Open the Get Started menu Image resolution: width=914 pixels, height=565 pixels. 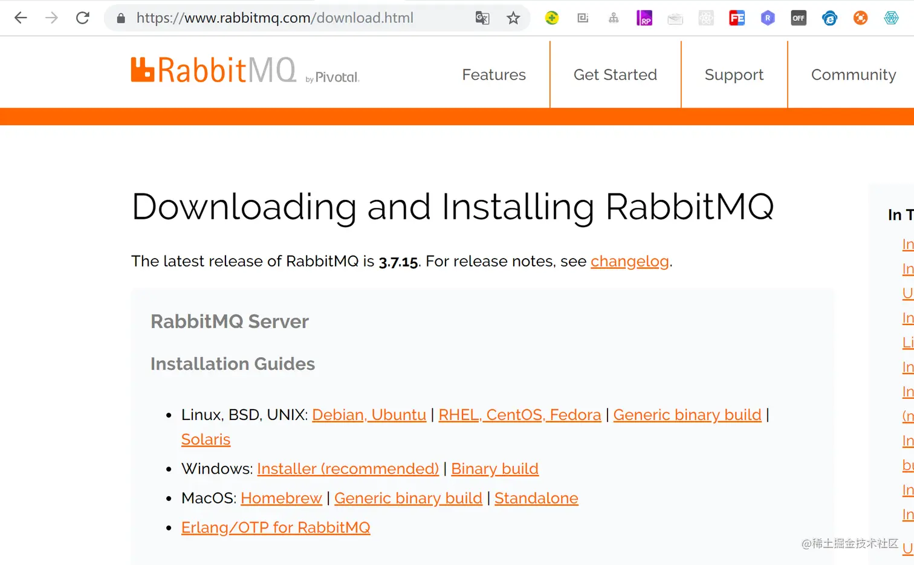(x=615, y=75)
